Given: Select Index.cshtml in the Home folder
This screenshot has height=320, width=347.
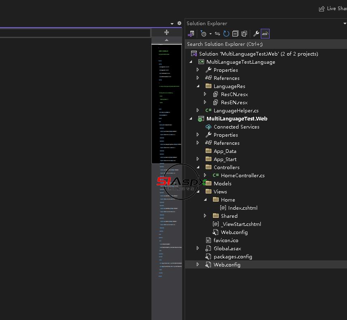Looking at the screenshot, I should point(243,208).
